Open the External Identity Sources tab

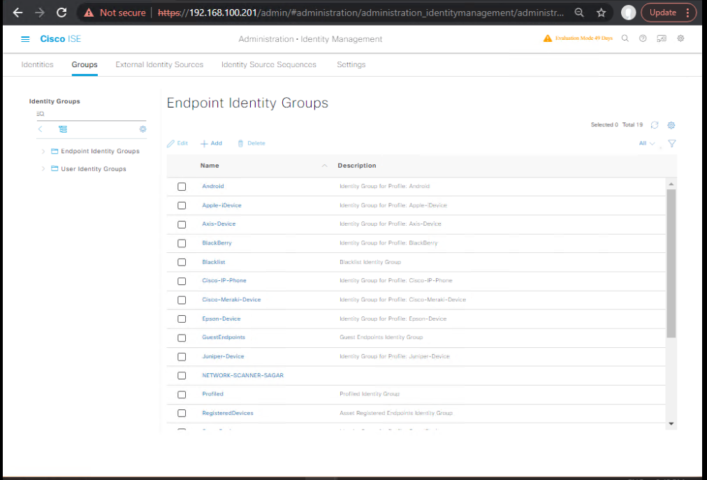pos(159,64)
